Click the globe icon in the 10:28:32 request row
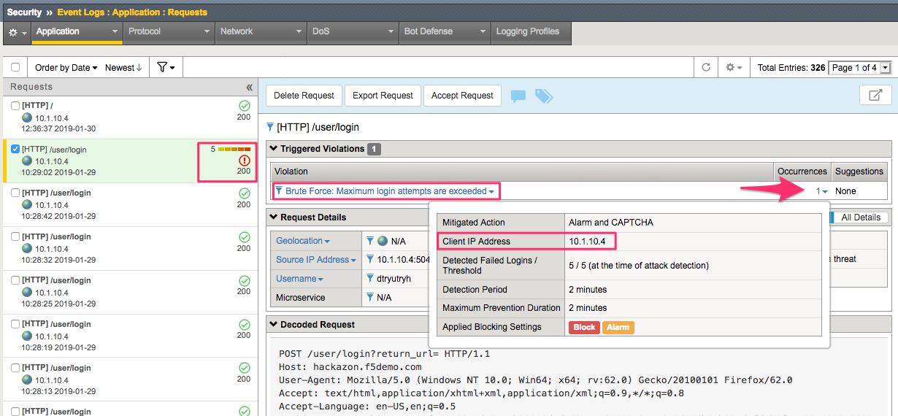 click(27, 249)
